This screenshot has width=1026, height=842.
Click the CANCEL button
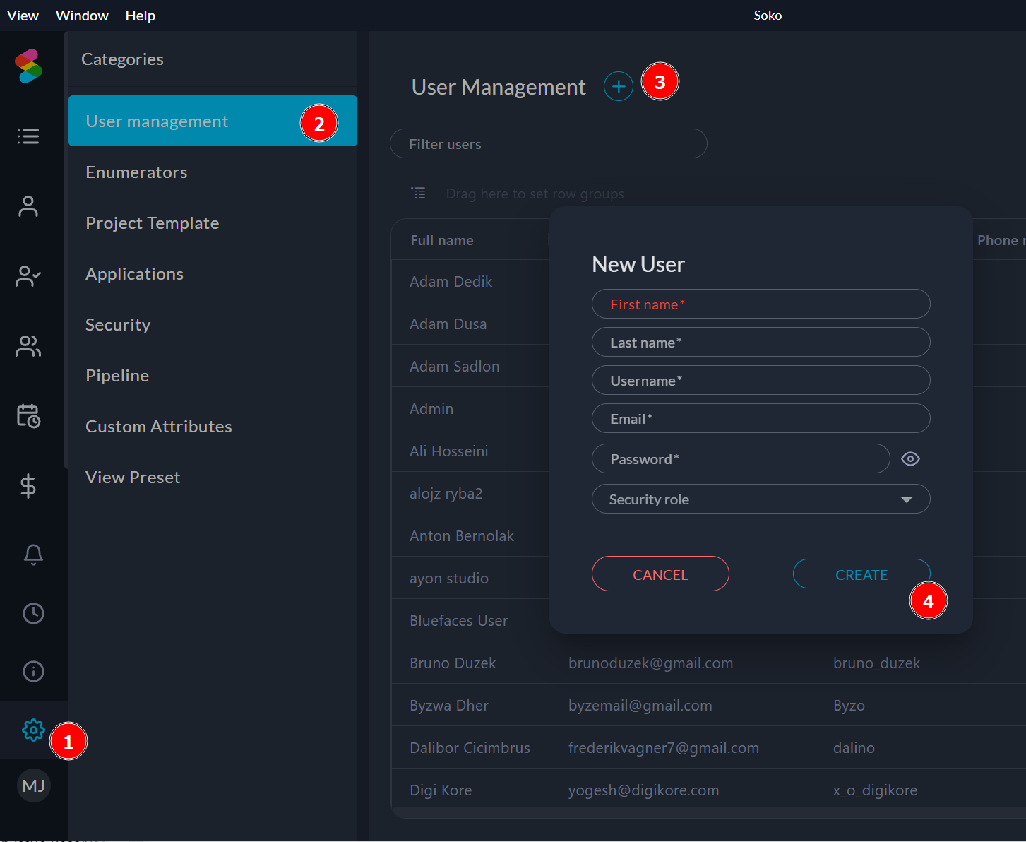[x=660, y=574]
